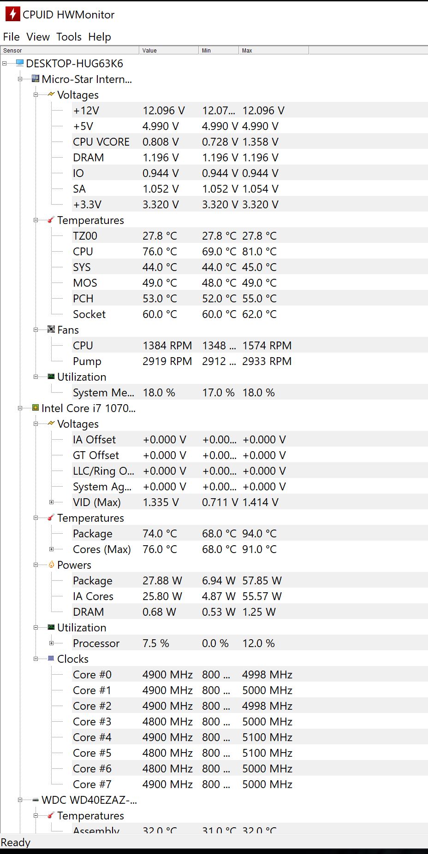
Task: Select the Core #4 clock row
Action: [250, 737]
